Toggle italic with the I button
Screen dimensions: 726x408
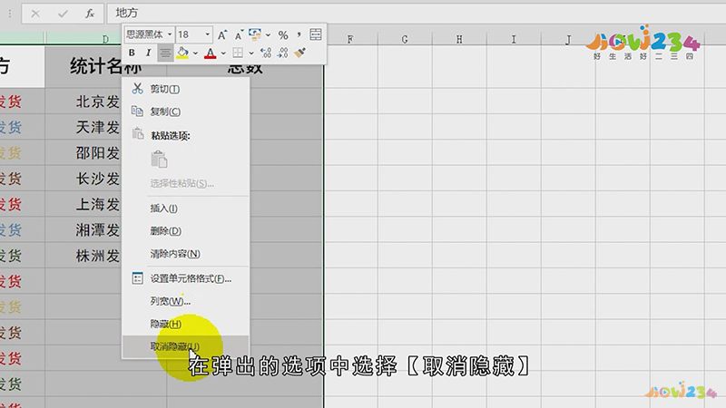148,53
